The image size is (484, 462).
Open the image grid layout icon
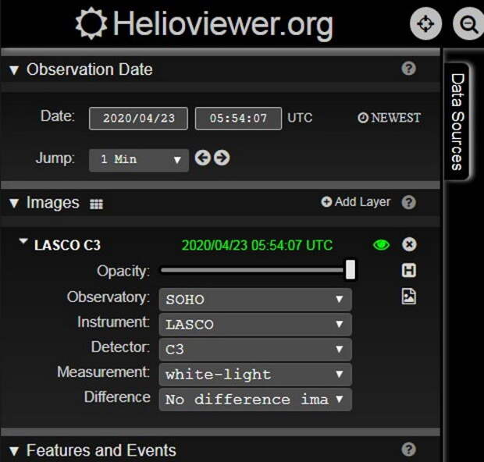[x=96, y=204]
